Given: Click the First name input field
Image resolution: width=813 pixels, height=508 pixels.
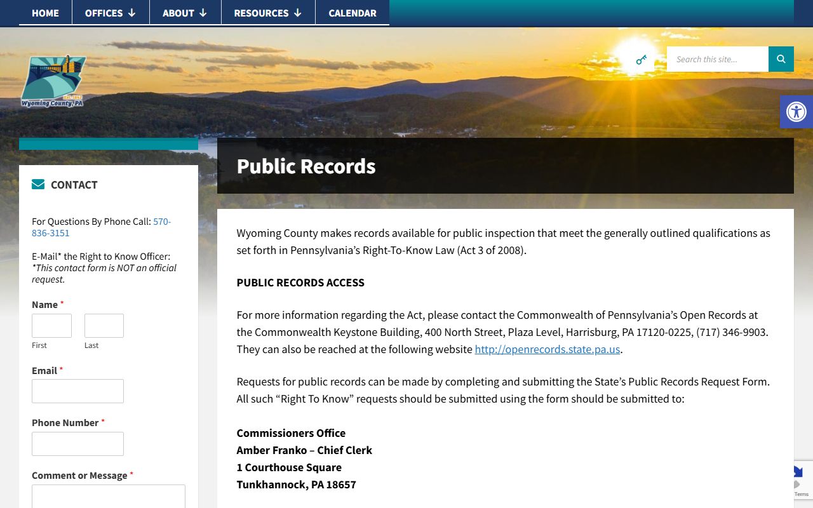Looking at the screenshot, I should coord(51,326).
